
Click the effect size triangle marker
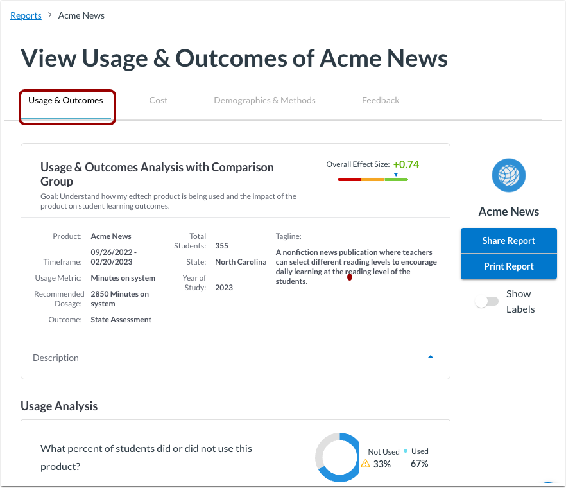coord(396,174)
